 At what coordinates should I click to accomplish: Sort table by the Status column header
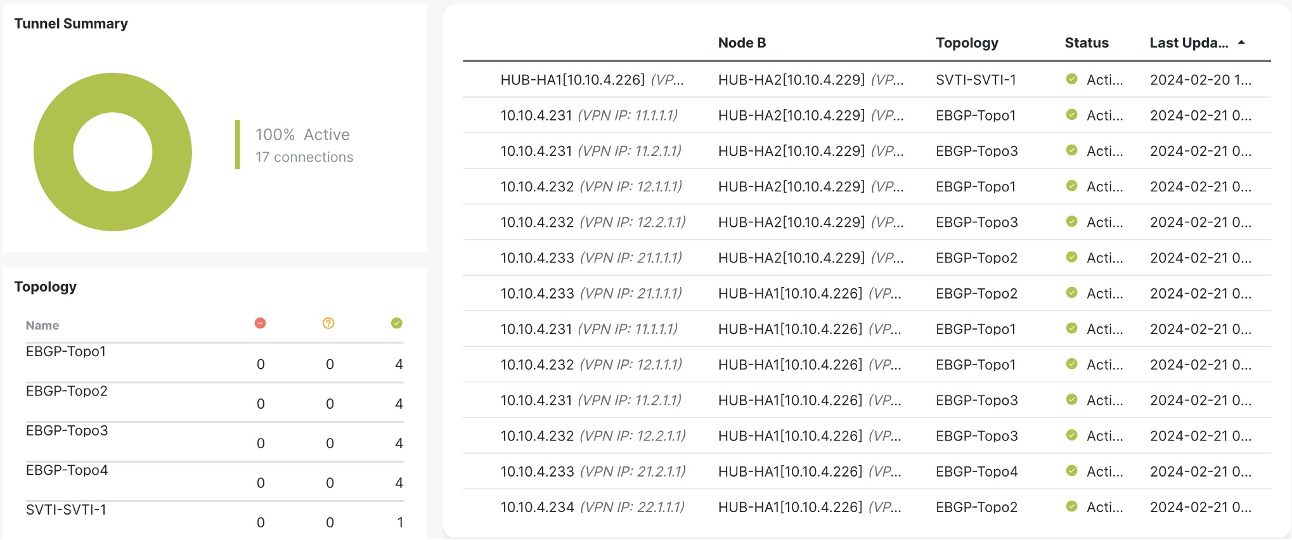point(1087,43)
